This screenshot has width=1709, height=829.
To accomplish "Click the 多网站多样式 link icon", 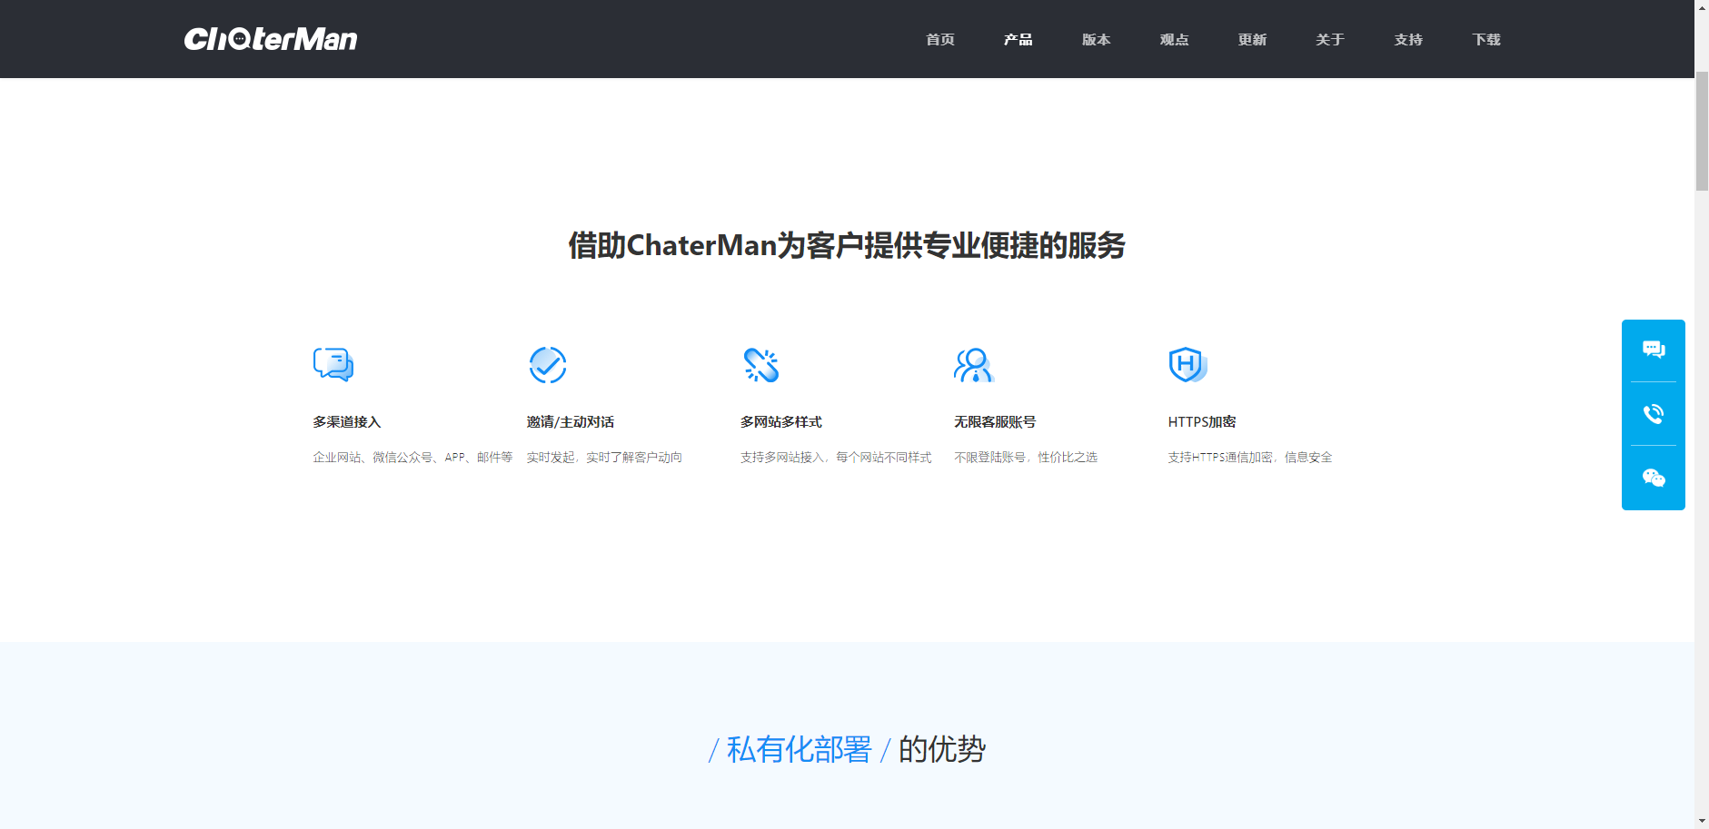I will click(x=761, y=365).
